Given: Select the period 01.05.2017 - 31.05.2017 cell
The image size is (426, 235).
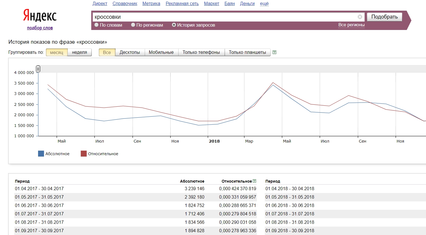Looking at the screenshot, I should tap(39, 197).
